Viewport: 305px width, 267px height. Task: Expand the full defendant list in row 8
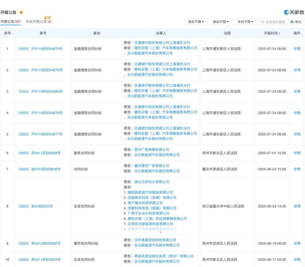(161, 232)
